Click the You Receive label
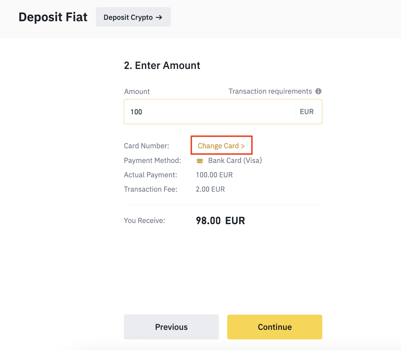 pyautogui.click(x=144, y=221)
